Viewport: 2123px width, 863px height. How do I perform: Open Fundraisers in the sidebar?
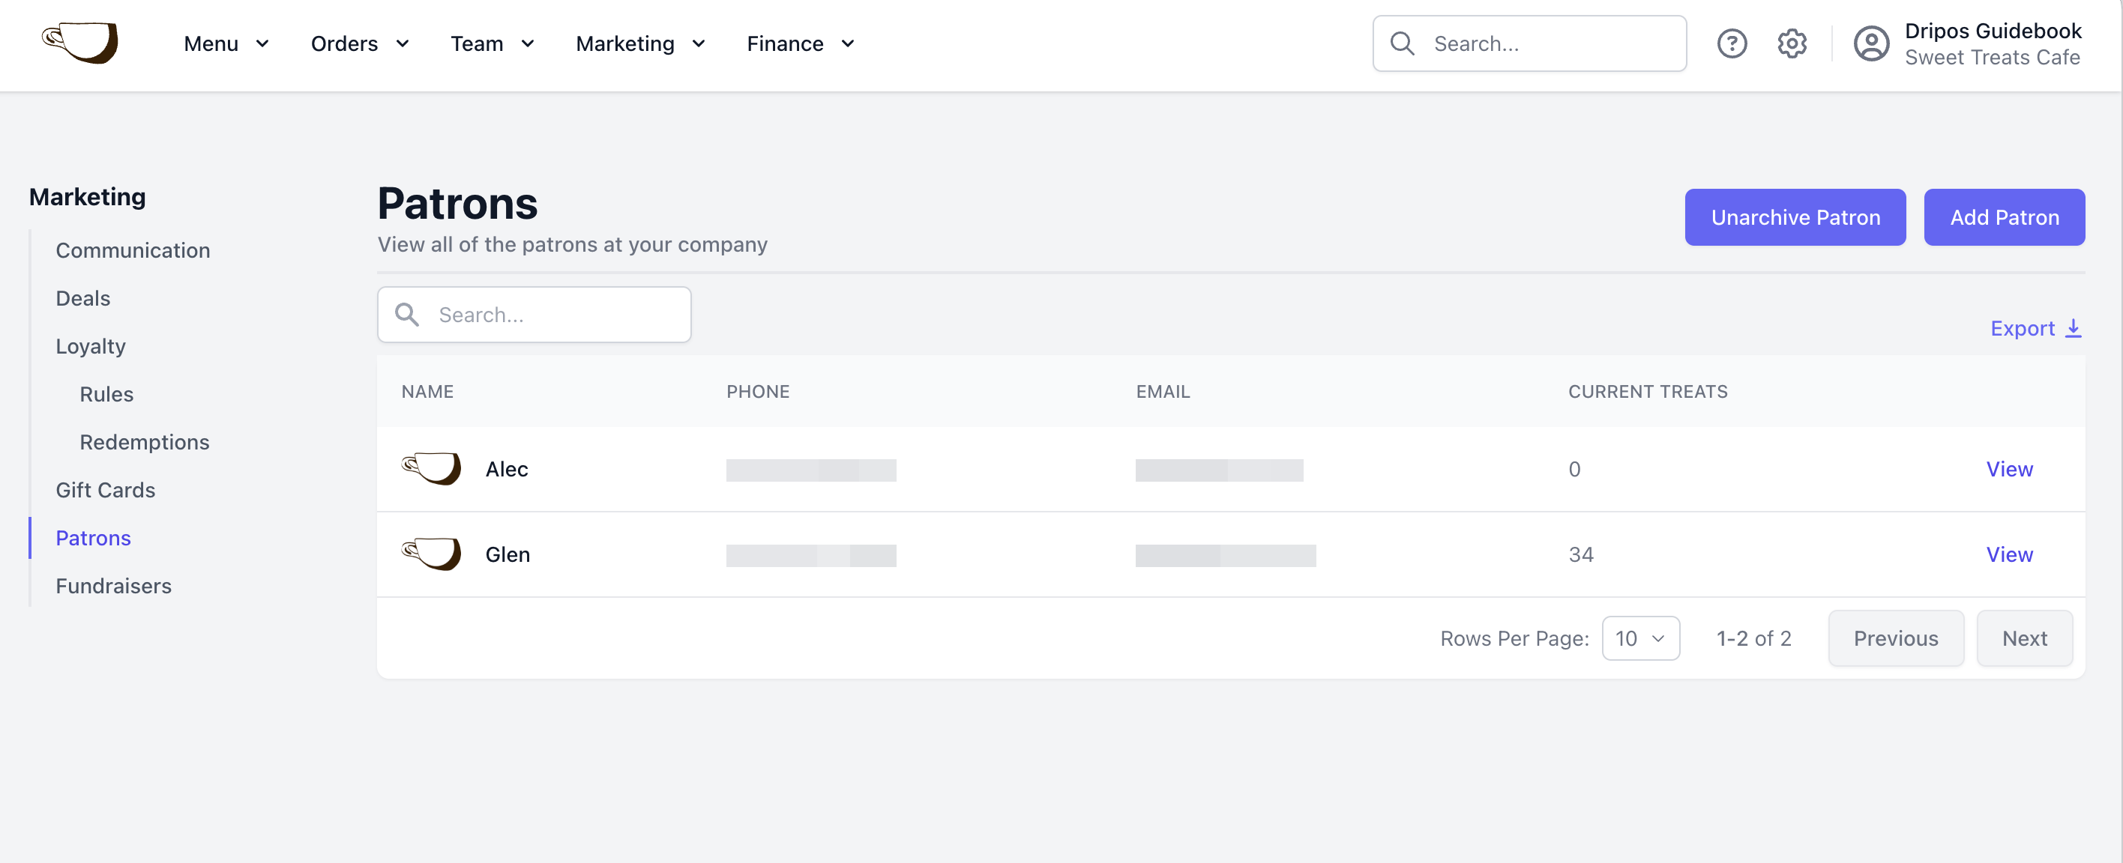(114, 586)
